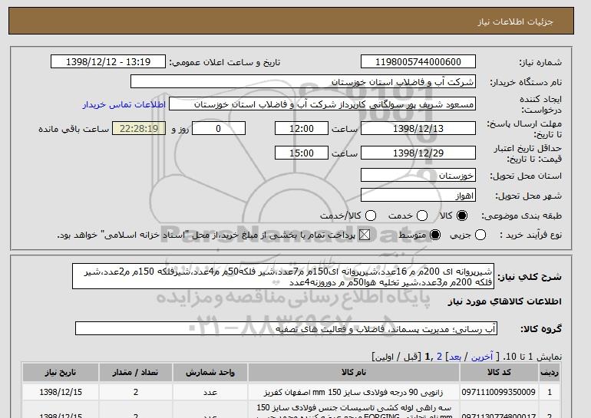Toggle the Islamic treasury payment checkbox

(x=364, y=235)
